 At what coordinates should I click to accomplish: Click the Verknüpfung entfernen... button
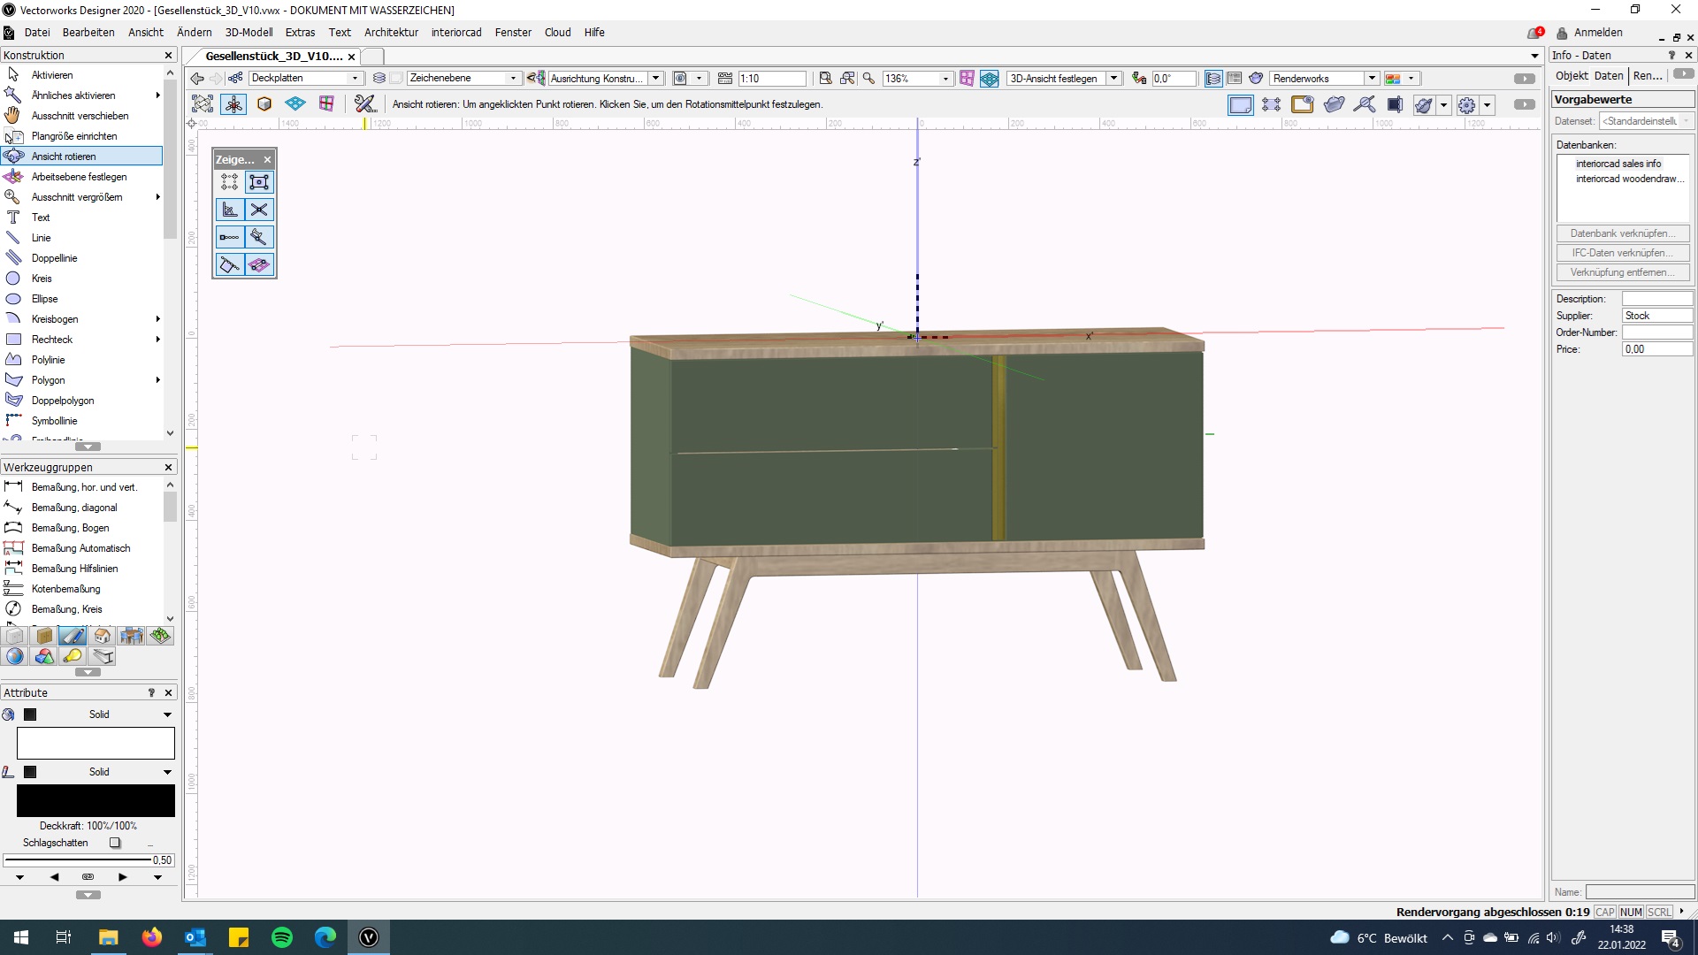(1622, 272)
